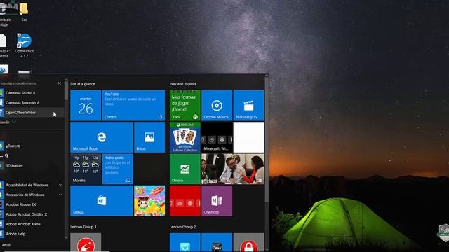Launch Microsoft Solitaire Collection tile
The image size is (449, 252).
pyautogui.click(x=185, y=137)
